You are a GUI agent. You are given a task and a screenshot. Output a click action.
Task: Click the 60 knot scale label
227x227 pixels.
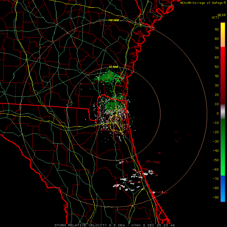(x=217, y=57)
